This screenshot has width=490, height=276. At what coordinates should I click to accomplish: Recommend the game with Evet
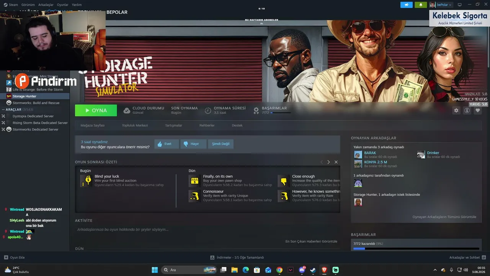(x=167, y=144)
